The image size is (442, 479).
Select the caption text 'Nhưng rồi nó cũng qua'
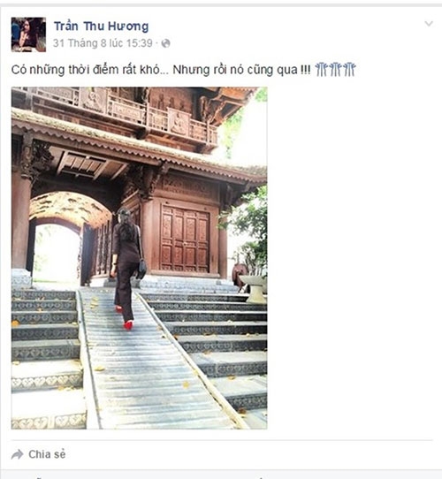(x=235, y=70)
